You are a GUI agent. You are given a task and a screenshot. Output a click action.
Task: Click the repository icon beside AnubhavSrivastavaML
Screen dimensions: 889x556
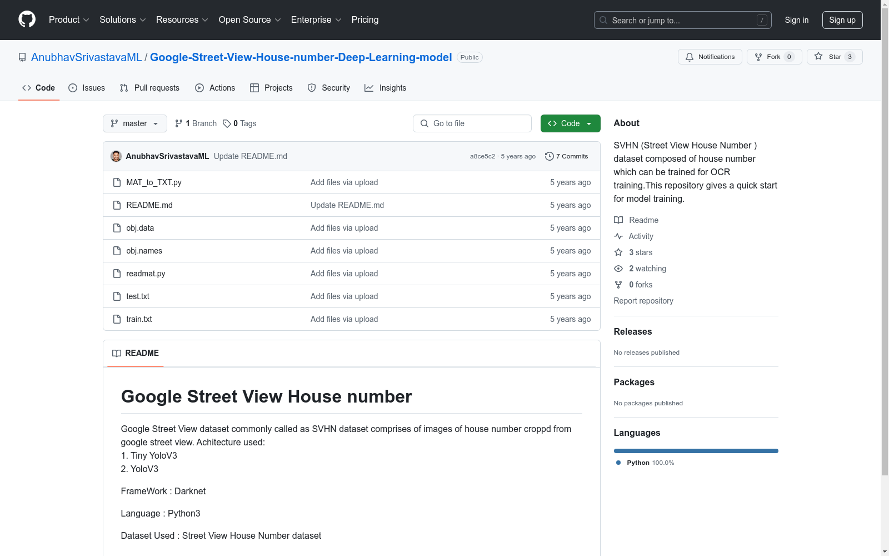pyautogui.click(x=22, y=57)
